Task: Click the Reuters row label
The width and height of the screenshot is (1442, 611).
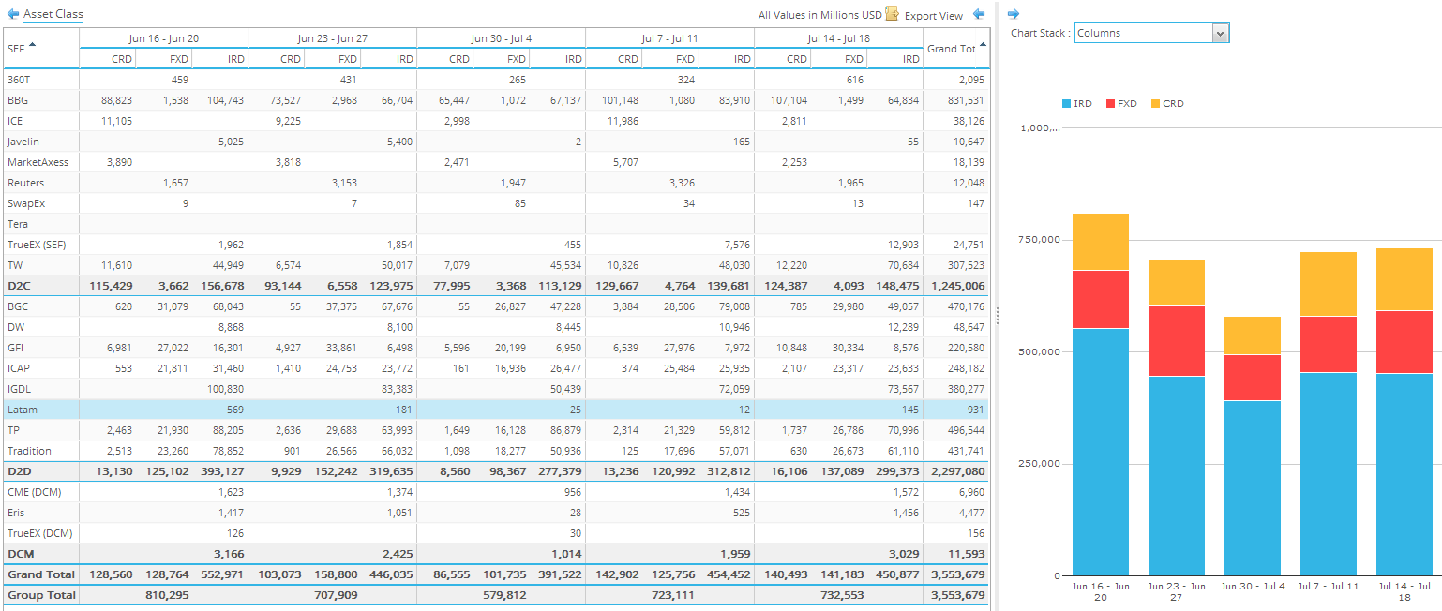Action: [25, 183]
